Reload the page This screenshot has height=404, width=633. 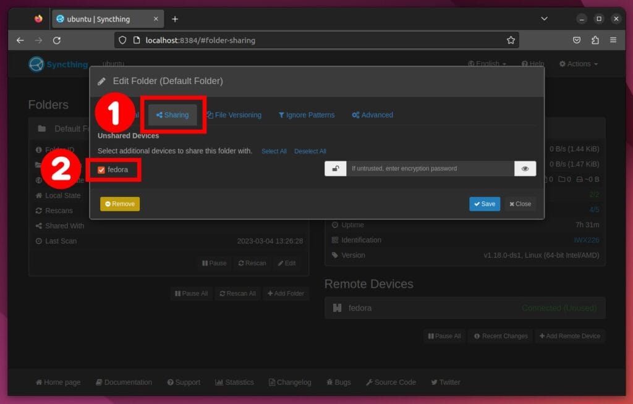(x=57, y=40)
